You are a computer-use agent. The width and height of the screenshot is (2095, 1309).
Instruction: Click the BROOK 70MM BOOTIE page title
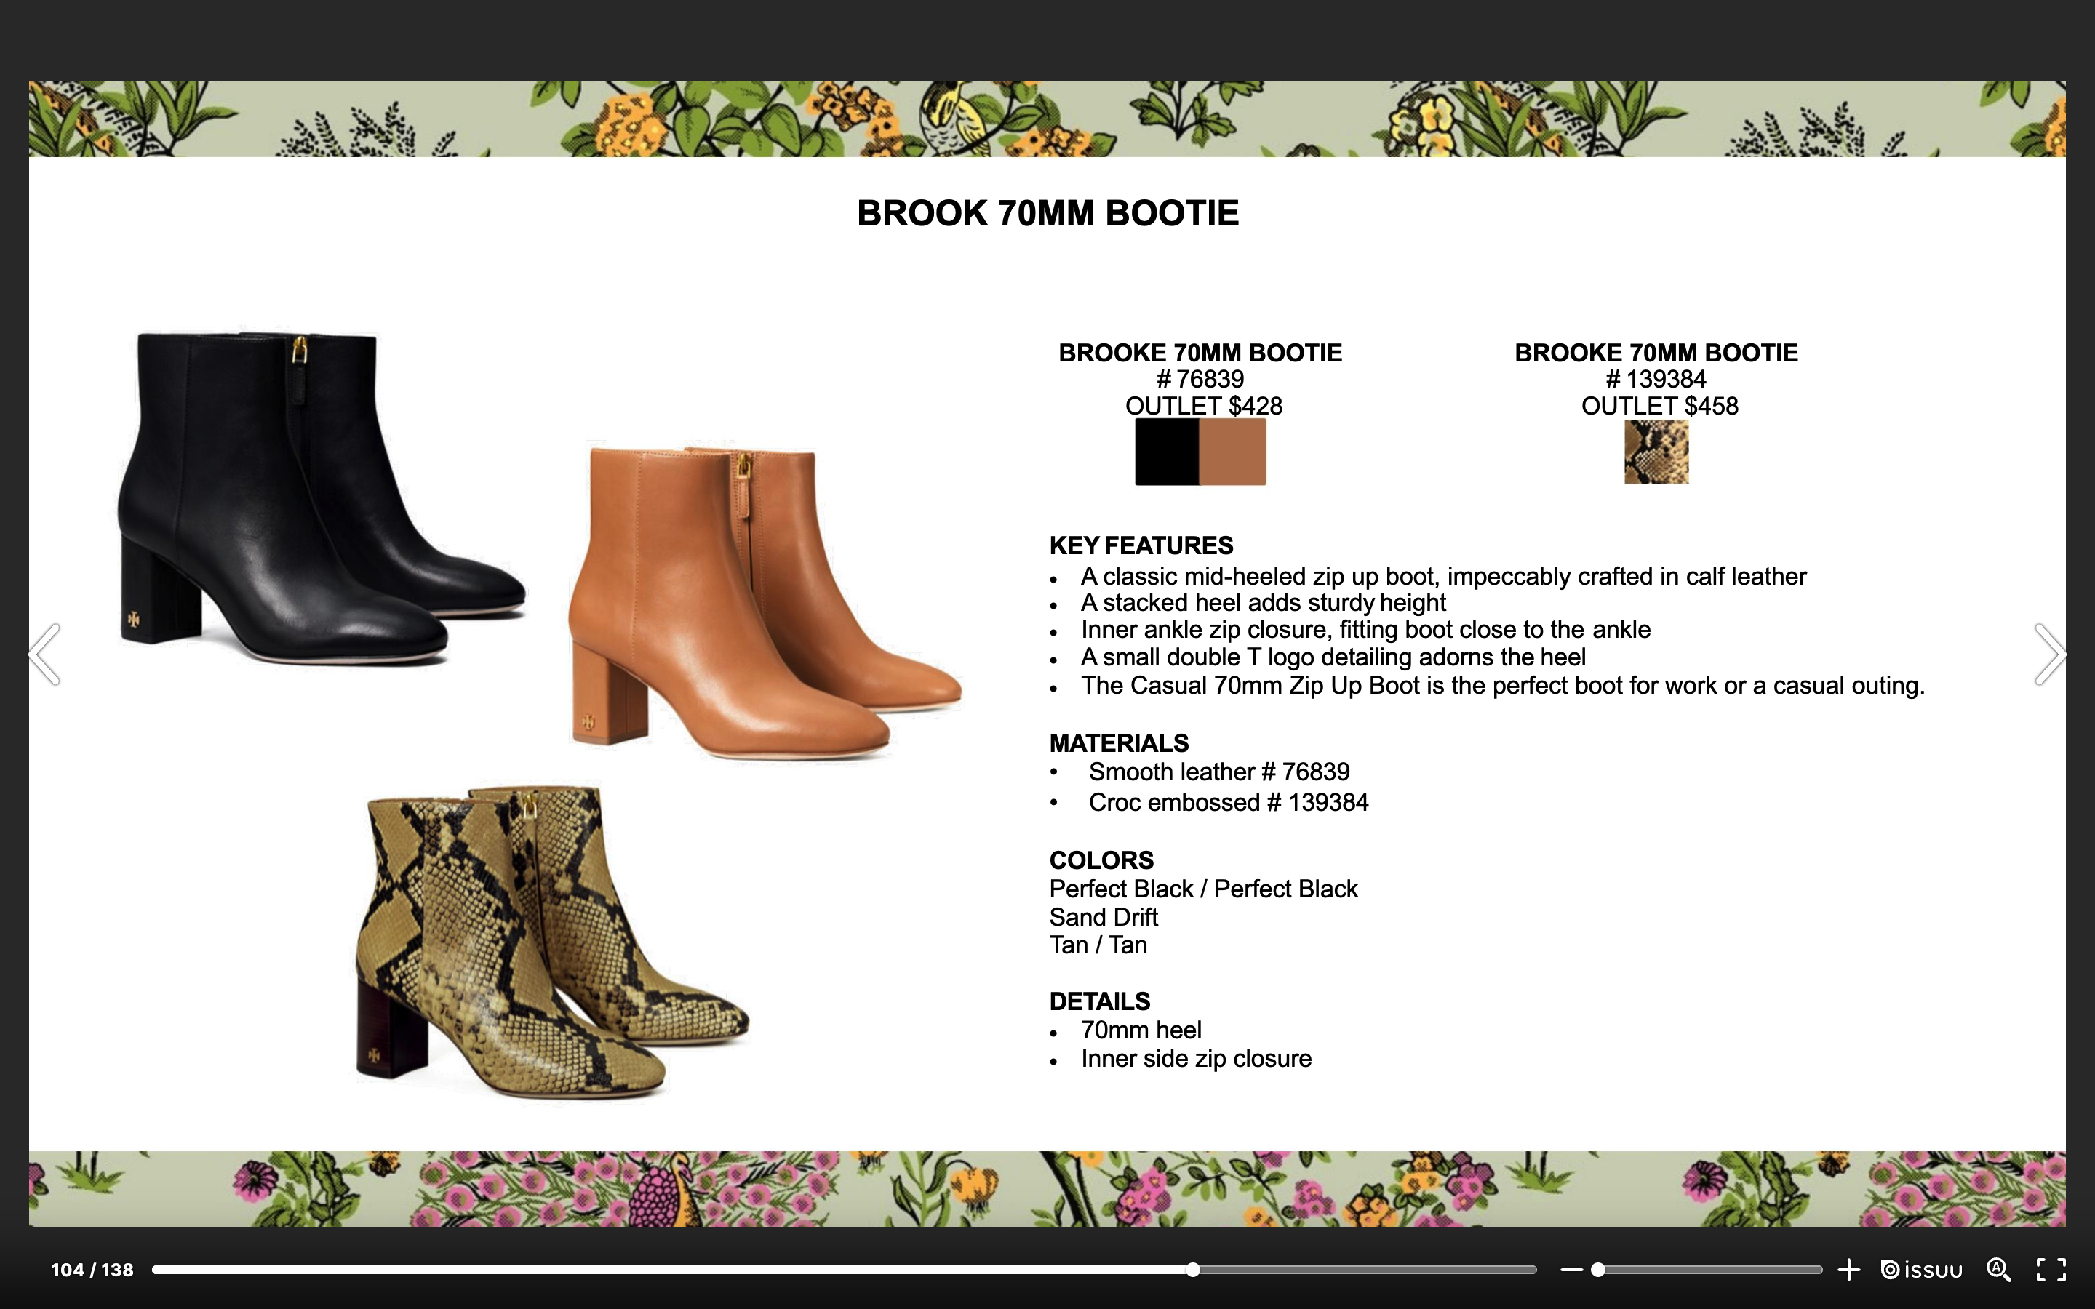[1047, 213]
